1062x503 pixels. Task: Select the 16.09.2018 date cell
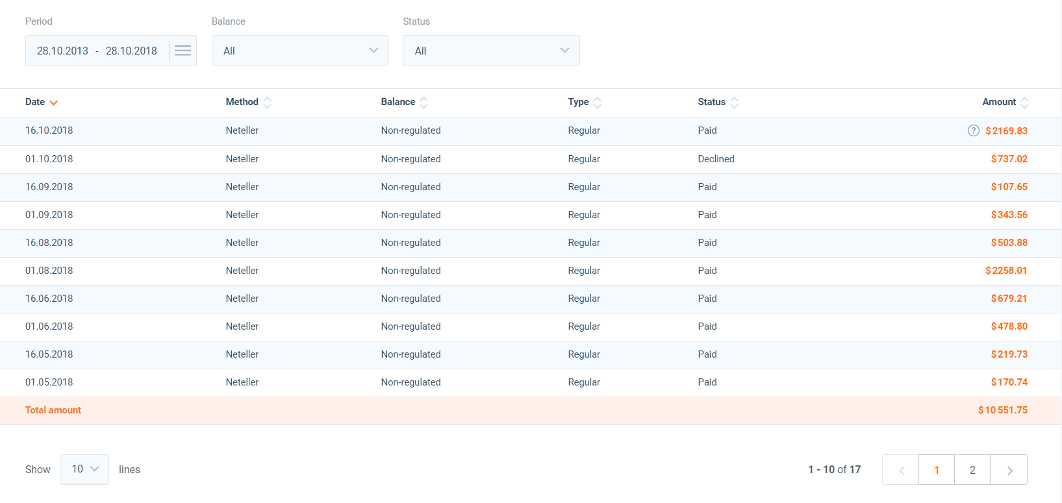click(x=49, y=187)
